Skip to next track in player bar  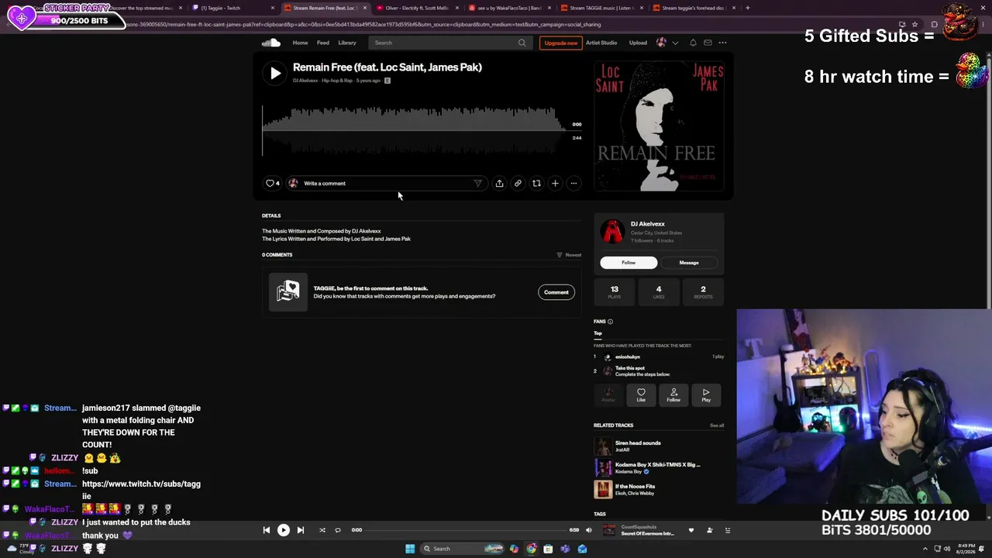click(301, 530)
